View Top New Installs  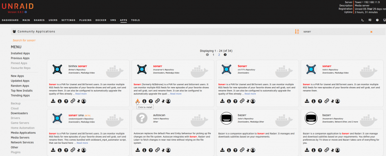coord(22,91)
